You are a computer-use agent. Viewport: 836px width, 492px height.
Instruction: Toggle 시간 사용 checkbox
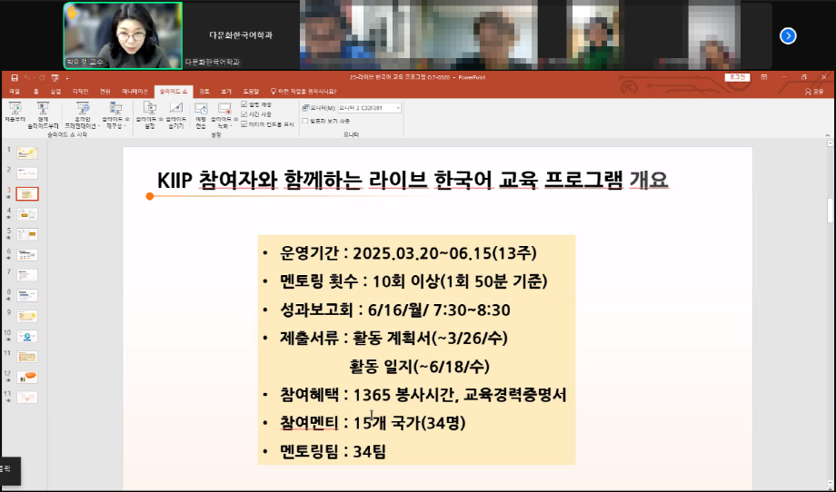tap(244, 114)
